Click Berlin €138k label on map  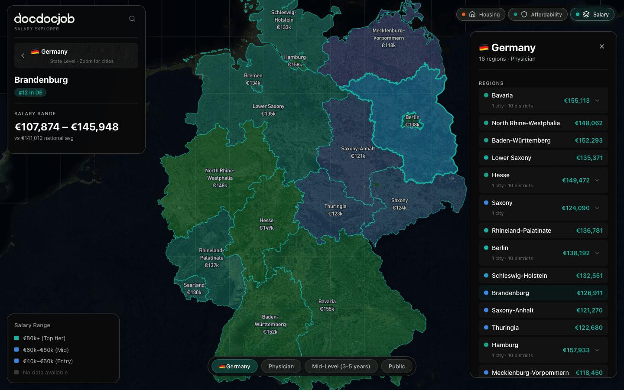pyautogui.click(x=413, y=121)
